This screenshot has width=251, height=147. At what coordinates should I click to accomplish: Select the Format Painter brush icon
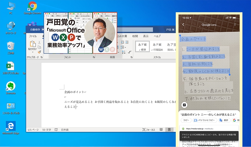coord(39,52)
